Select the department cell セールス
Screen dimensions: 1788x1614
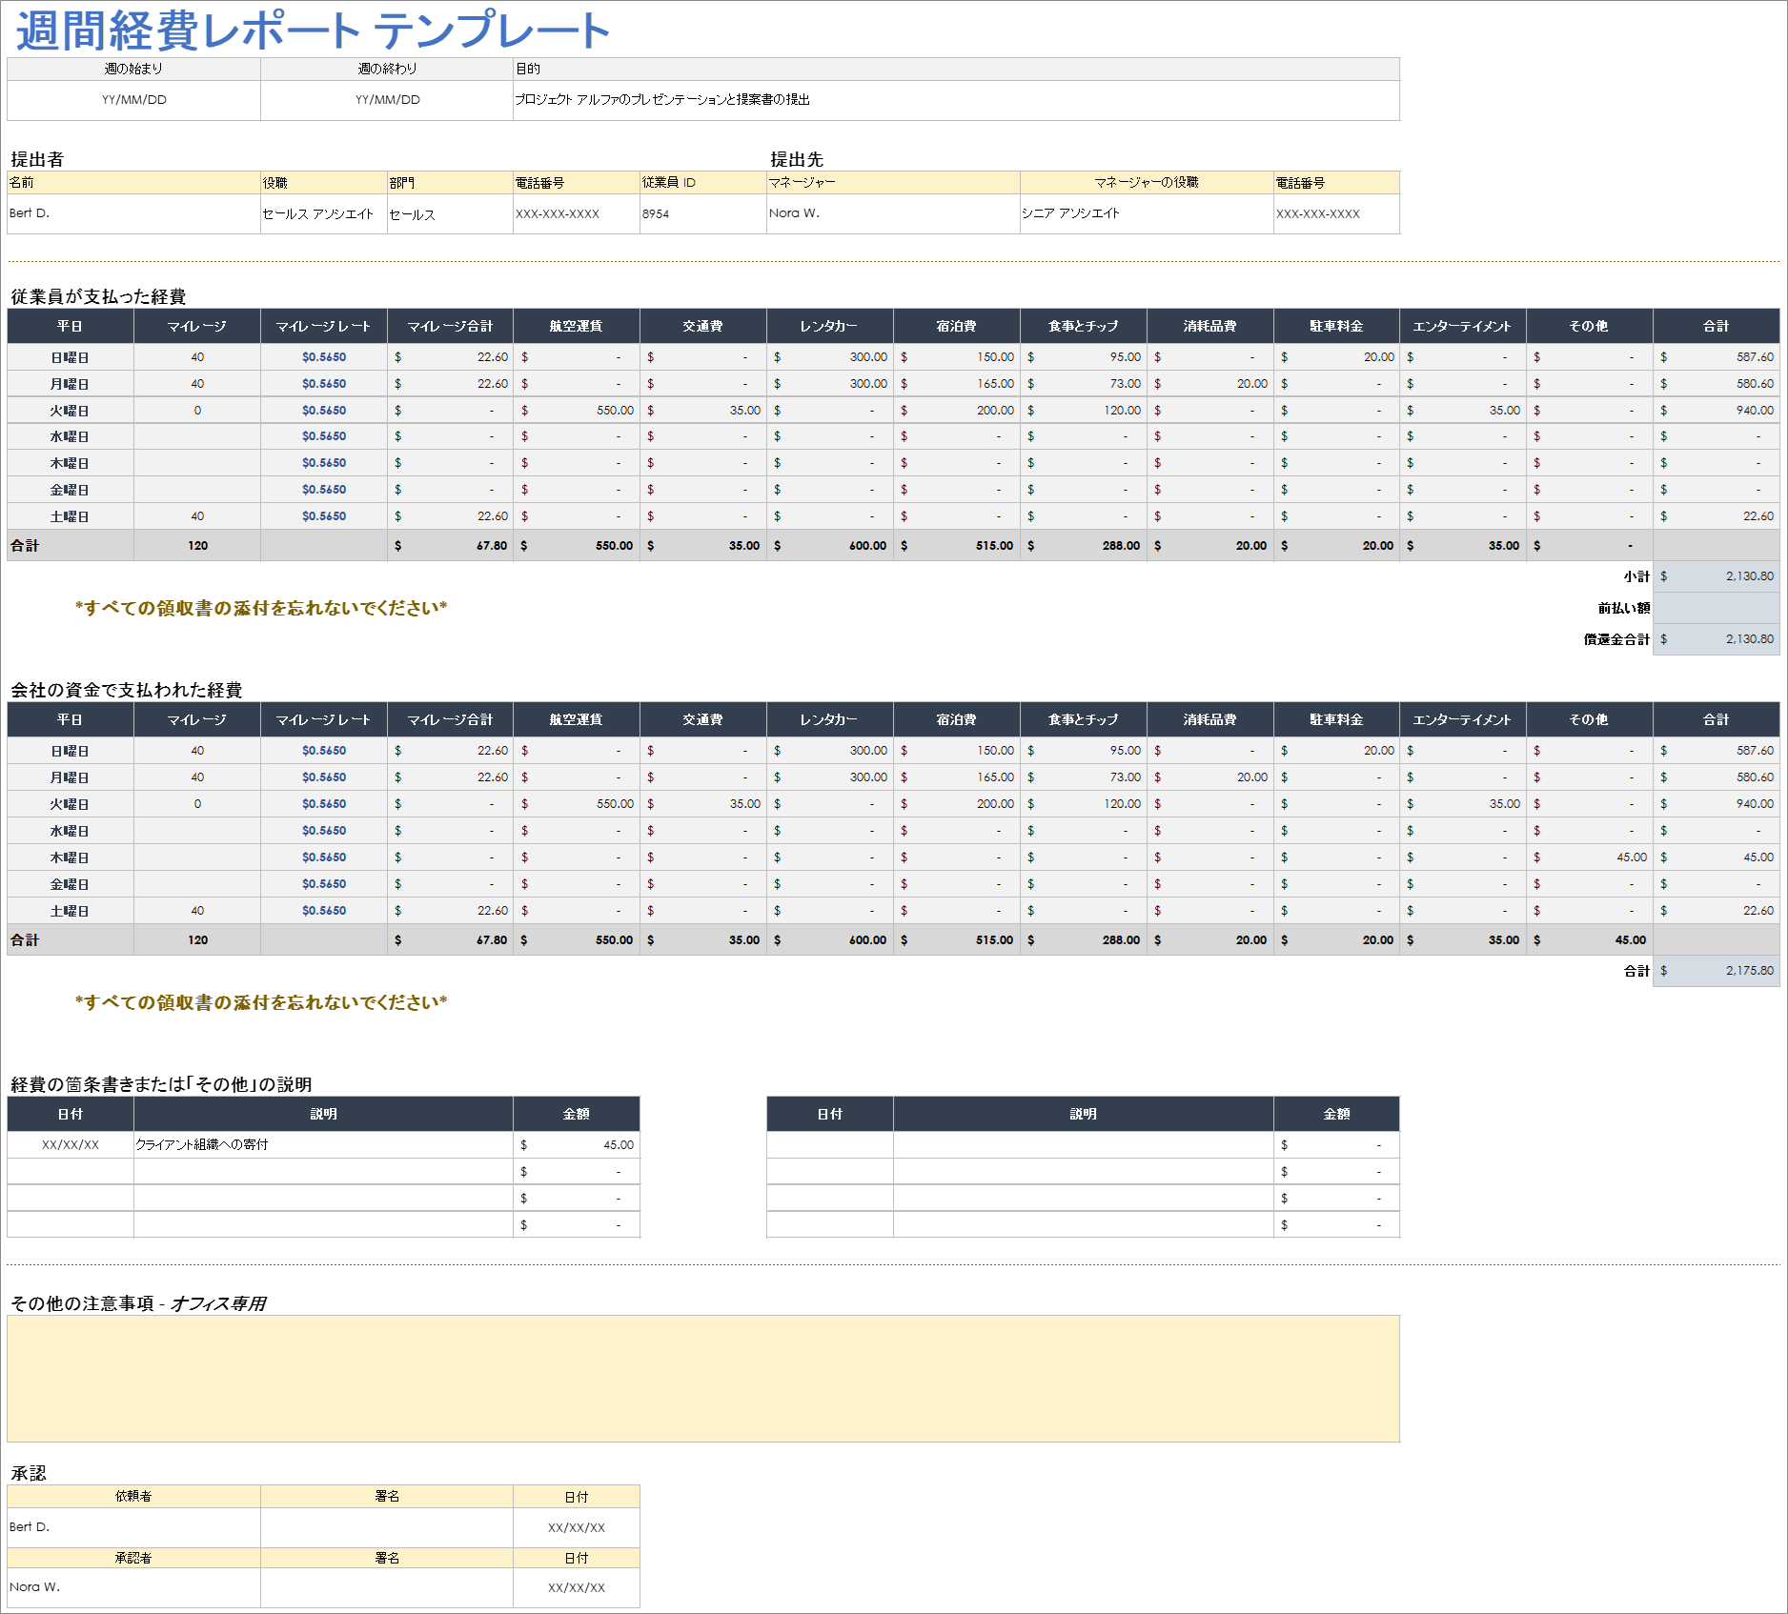450,213
